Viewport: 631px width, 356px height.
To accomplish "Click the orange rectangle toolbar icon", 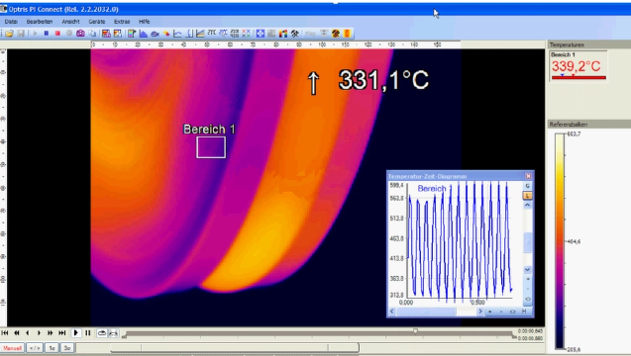I will point(347,34).
